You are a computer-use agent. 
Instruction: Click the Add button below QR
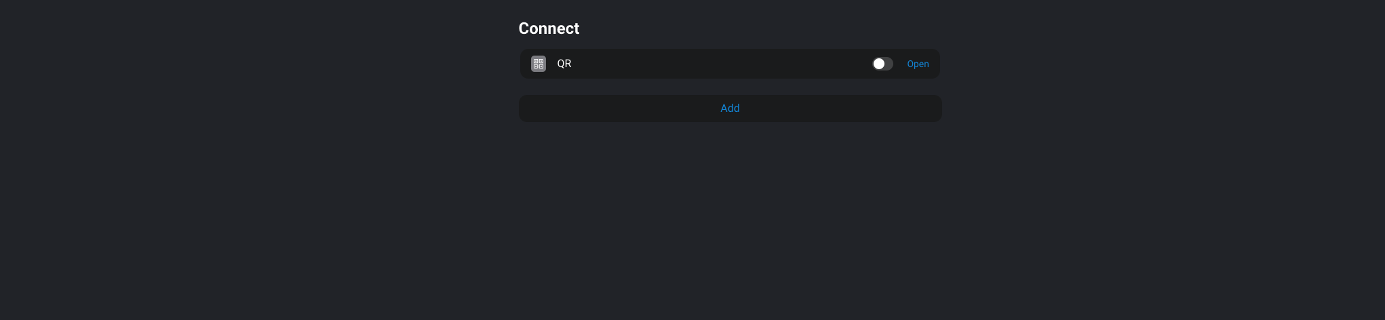click(x=730, y=108)
